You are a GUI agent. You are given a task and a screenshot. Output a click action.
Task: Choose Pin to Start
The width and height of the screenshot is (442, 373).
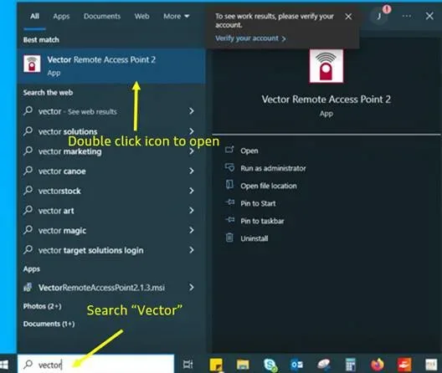(258, 203)
